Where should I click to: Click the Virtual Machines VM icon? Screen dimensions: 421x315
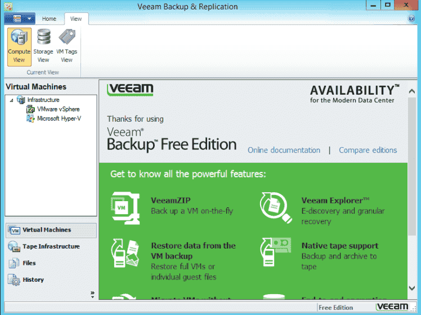click(14, 230)
